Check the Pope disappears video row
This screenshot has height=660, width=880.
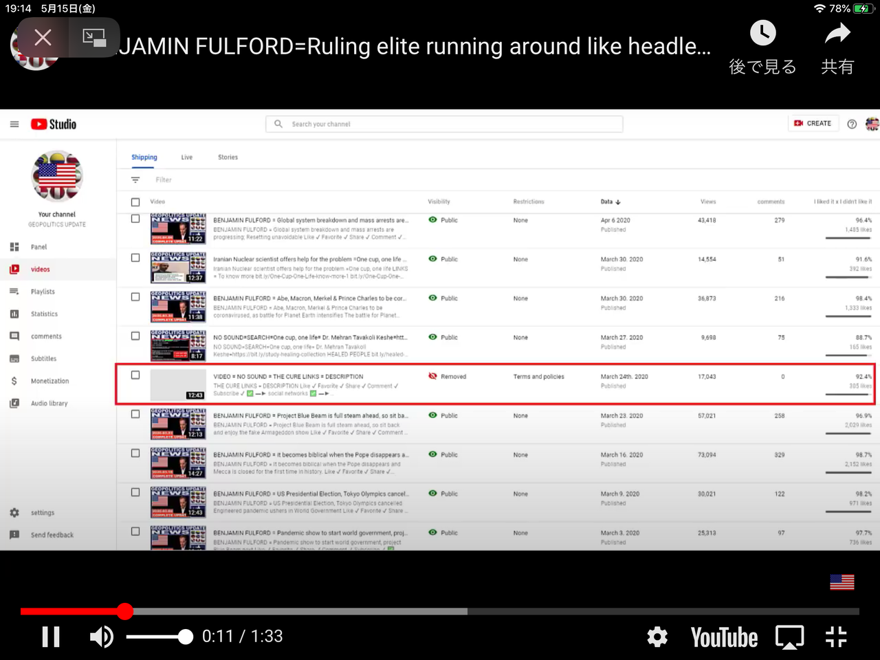pyautogui.click(x=135, y=454)
